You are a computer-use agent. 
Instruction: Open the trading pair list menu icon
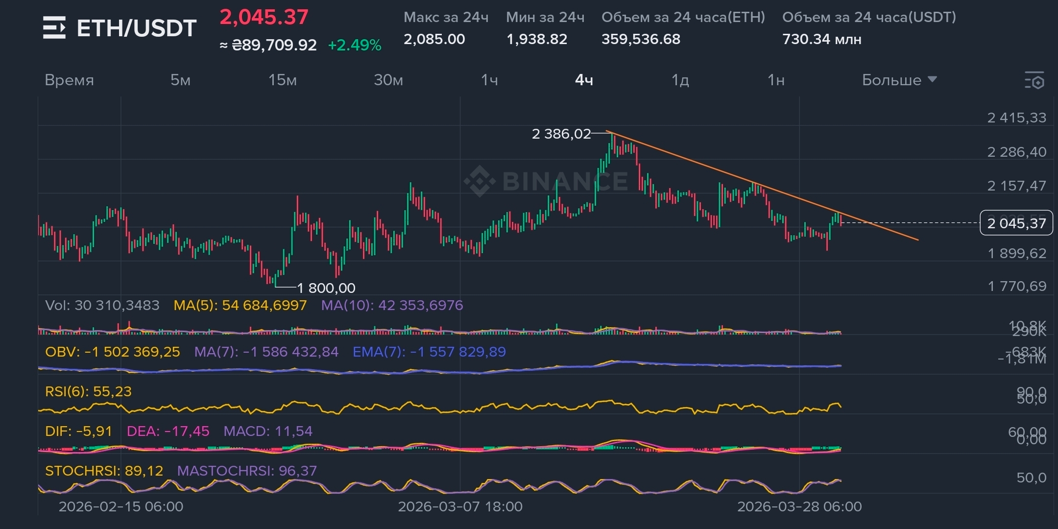tap(54, 27)
